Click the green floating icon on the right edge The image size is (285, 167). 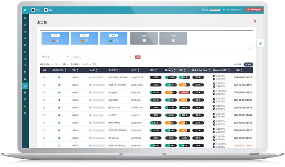point(260,43)
